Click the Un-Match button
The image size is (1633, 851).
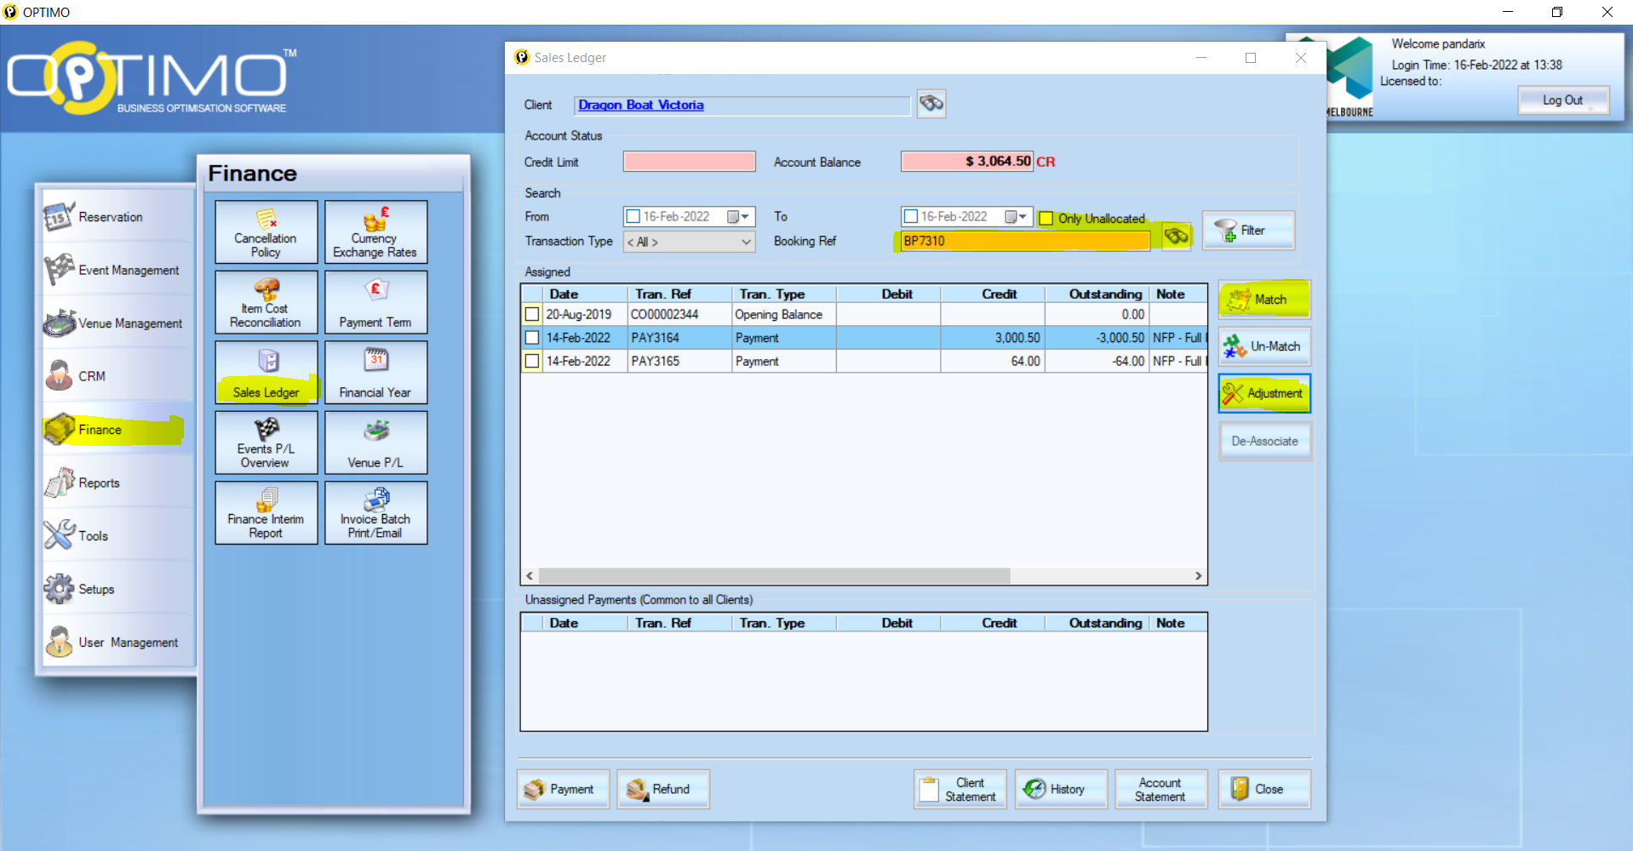tap(1264, 346)
